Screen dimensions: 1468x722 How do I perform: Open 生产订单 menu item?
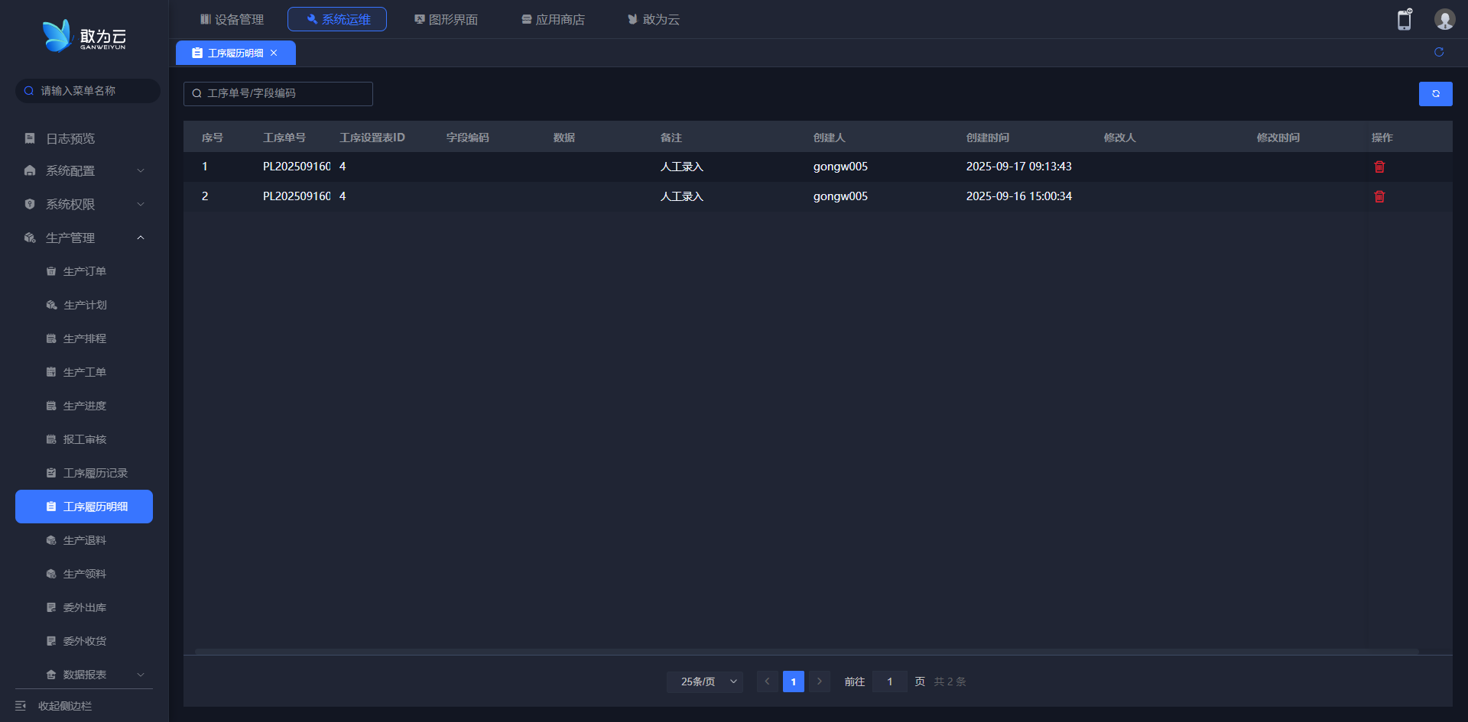point(84,271)
